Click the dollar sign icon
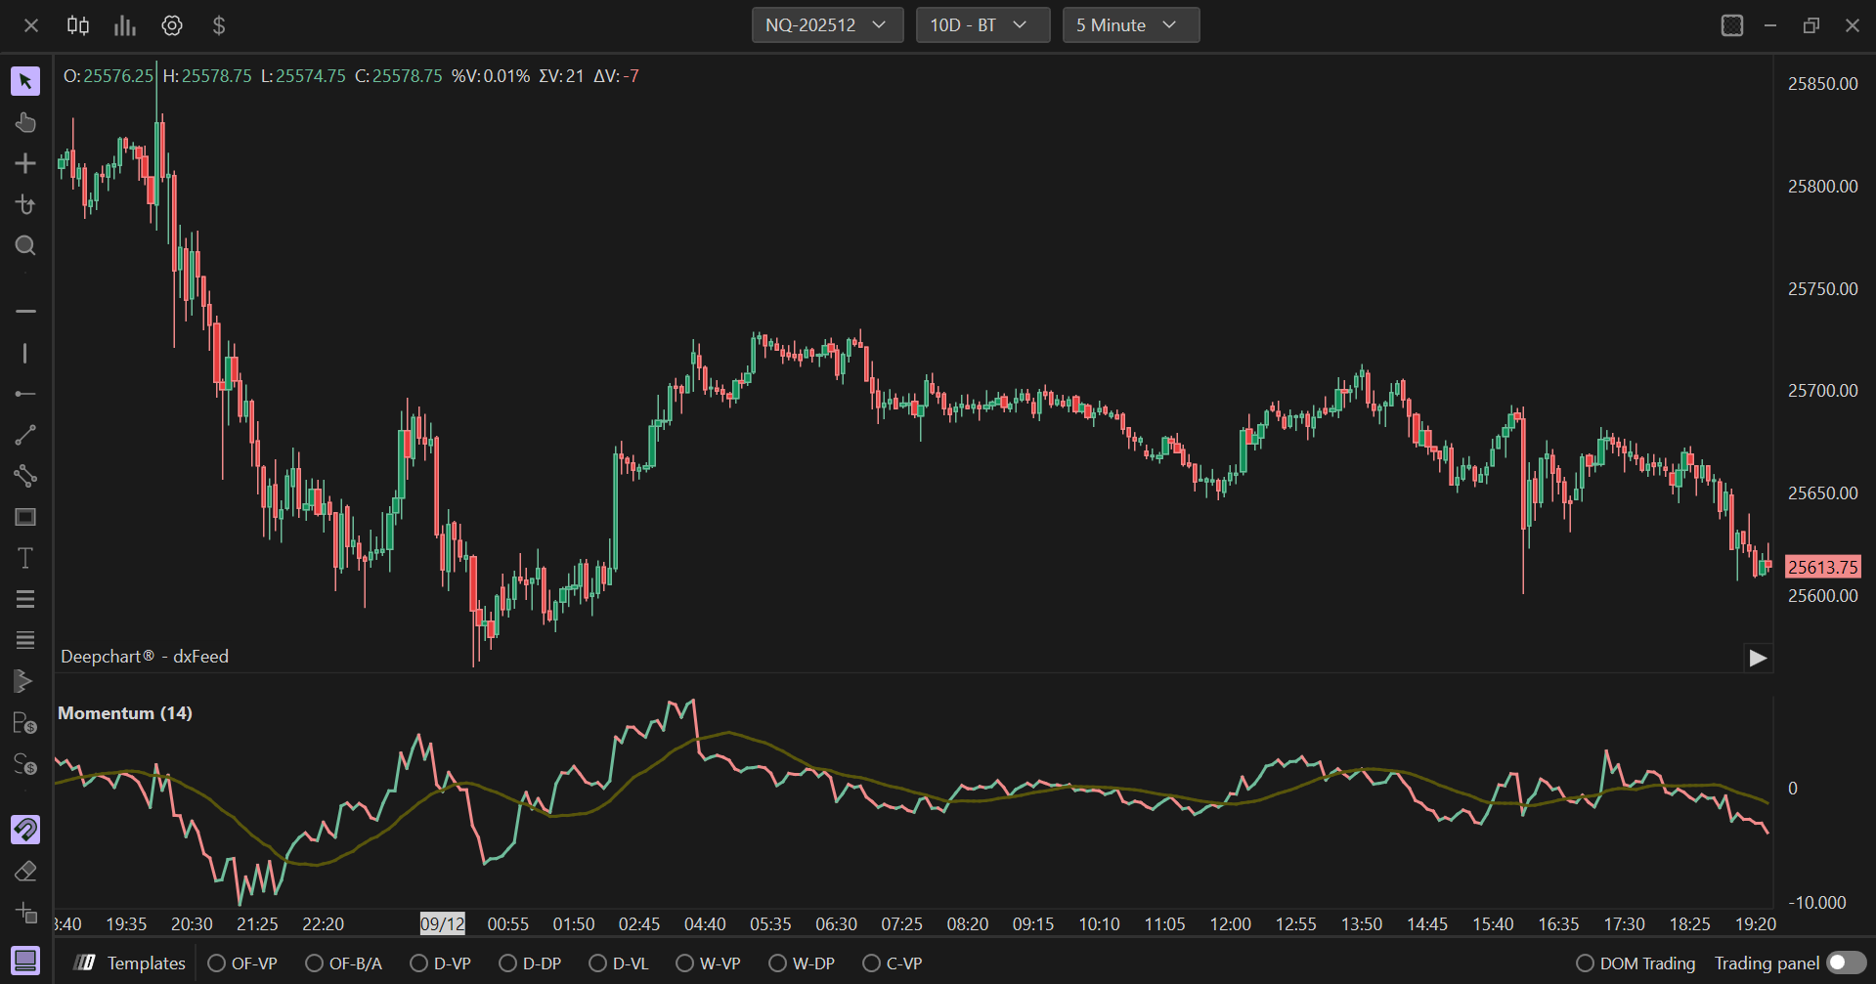This screenshot has height=984, width=1876. click(219, 25)
